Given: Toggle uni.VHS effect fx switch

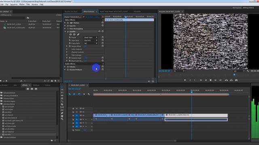Looking at the screenshot, I should 68,31.
